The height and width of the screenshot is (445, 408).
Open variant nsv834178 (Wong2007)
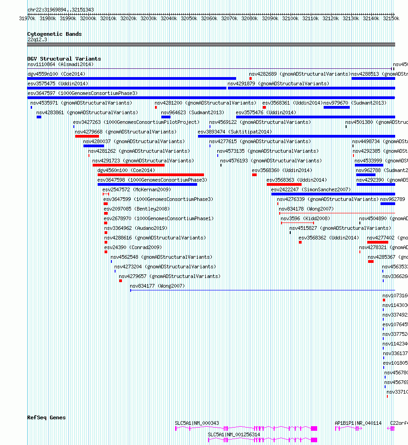pyautogui.click(x=306, y=209)
